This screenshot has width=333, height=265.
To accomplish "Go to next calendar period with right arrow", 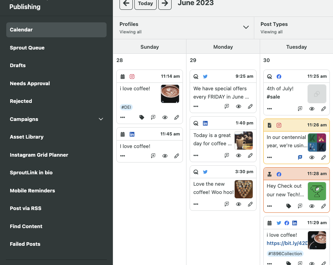I will click(165, 4).
